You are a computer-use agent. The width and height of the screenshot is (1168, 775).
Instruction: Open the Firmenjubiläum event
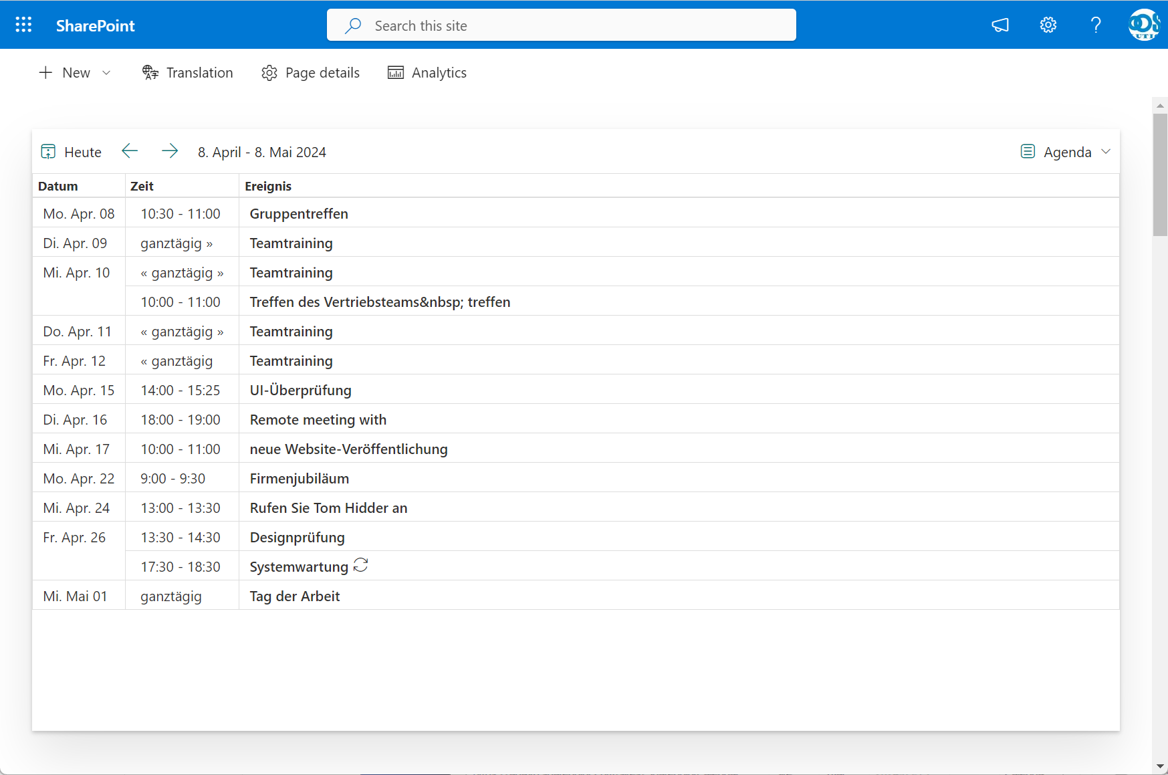(x=300, y=479)
